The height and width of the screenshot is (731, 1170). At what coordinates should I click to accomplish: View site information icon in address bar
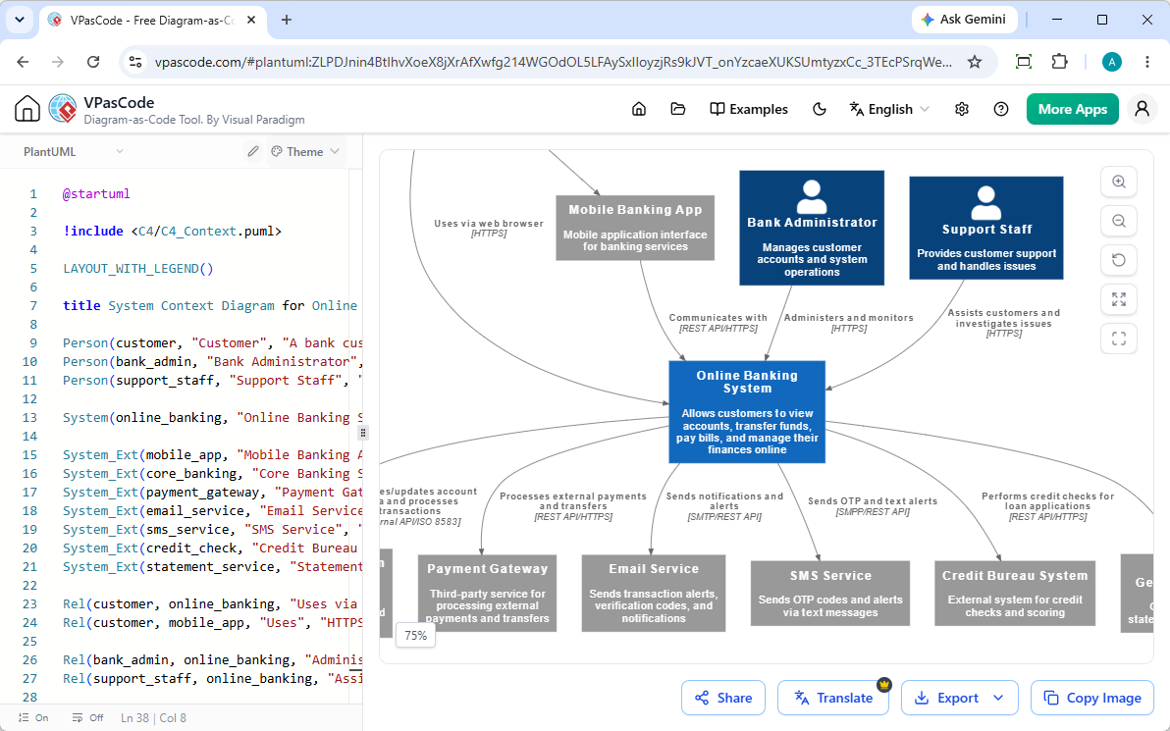[x=135, y=62]
